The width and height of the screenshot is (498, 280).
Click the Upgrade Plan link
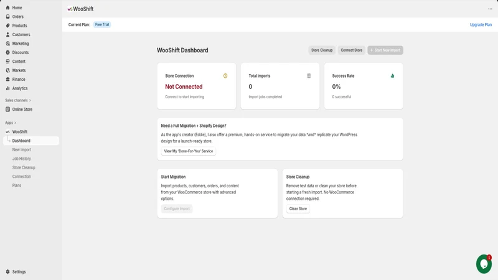click(x=481, y=25)
